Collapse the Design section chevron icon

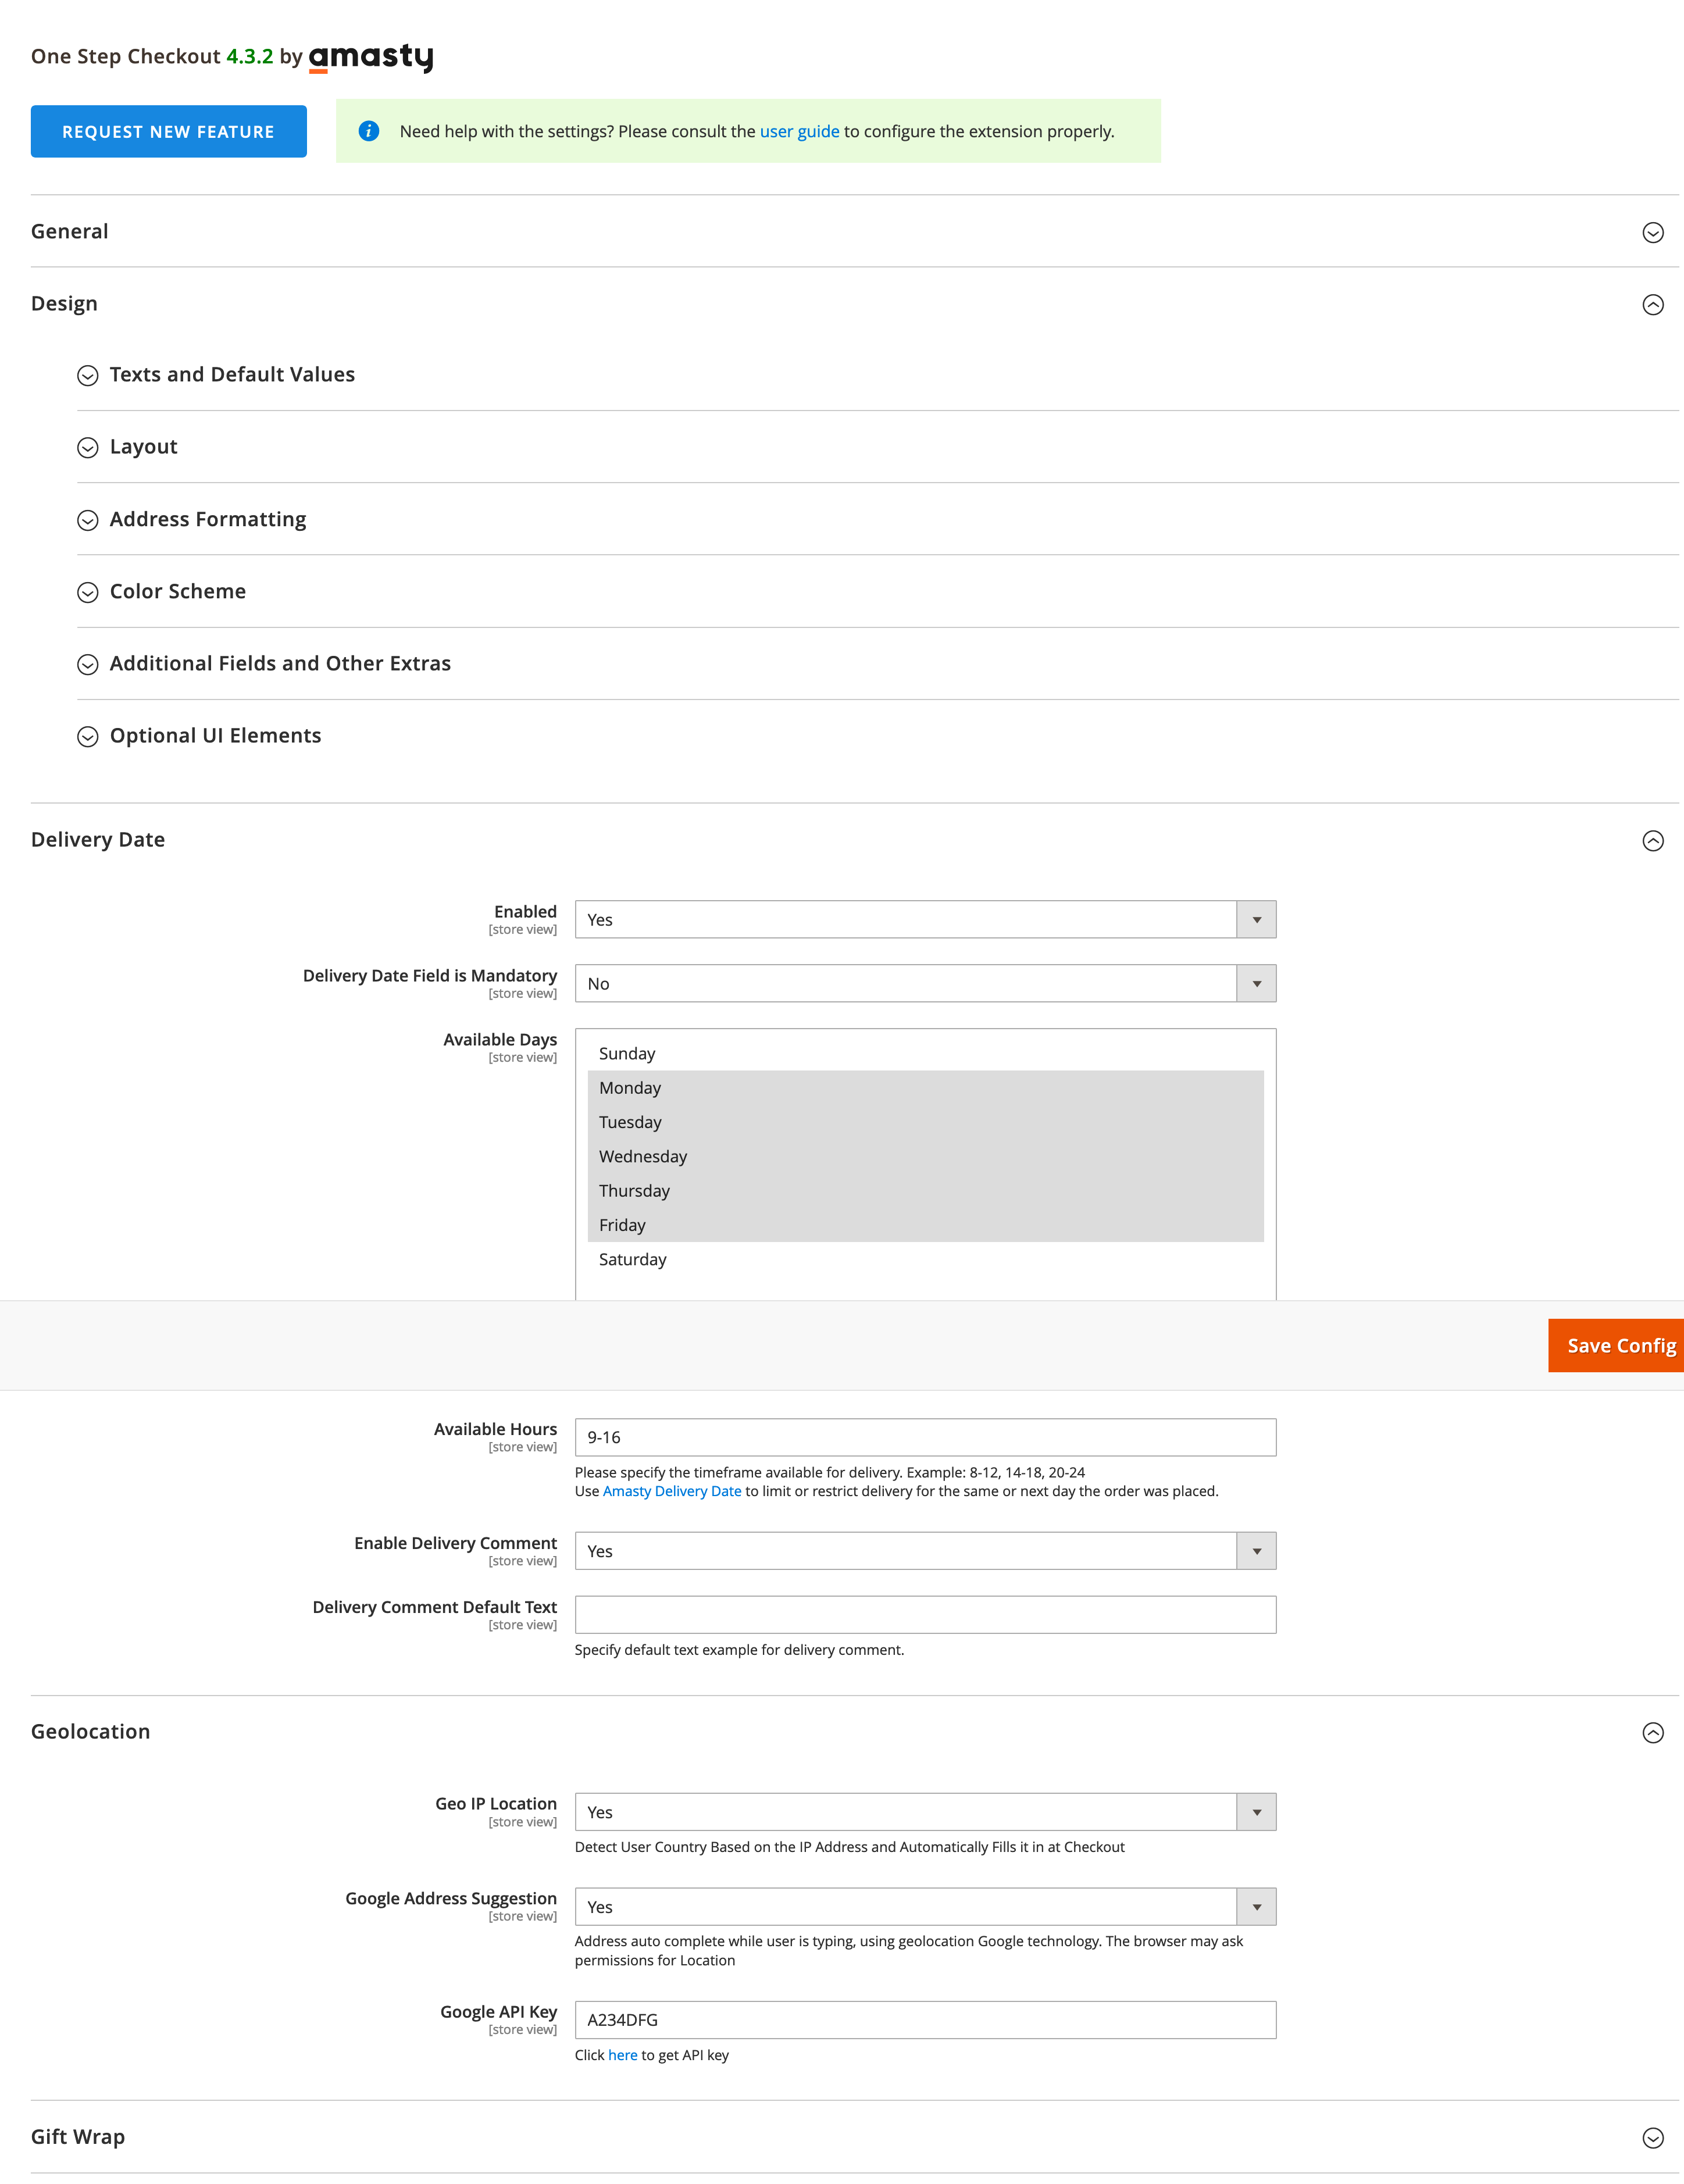(1652, 304)
